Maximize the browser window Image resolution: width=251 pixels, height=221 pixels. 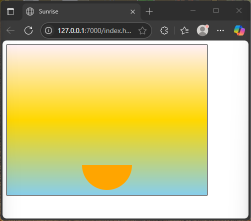[x=216, y=10]
